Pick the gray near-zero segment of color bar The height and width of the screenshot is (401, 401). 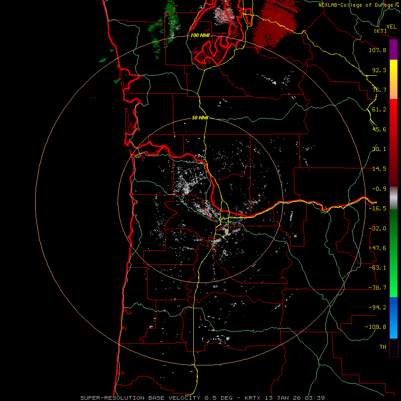[393, 198]
